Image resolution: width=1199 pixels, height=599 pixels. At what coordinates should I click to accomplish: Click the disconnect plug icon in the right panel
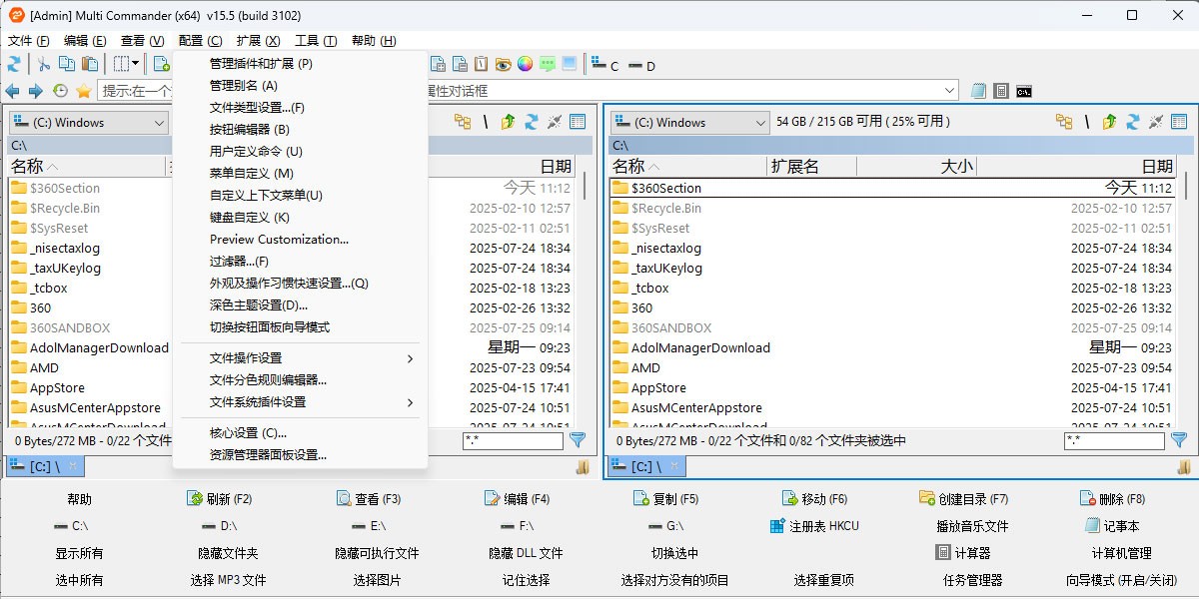coord(1156,122)
